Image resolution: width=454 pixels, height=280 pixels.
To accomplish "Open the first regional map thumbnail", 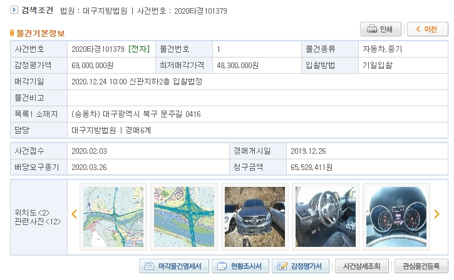I will click(113, 217).
